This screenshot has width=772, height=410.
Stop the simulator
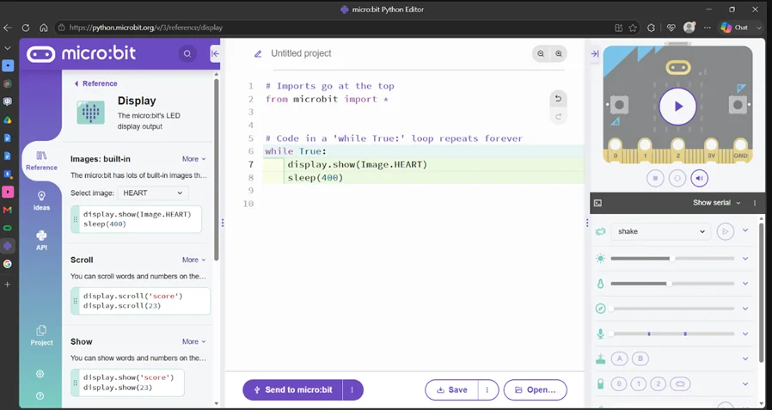[x=655, y=178]
